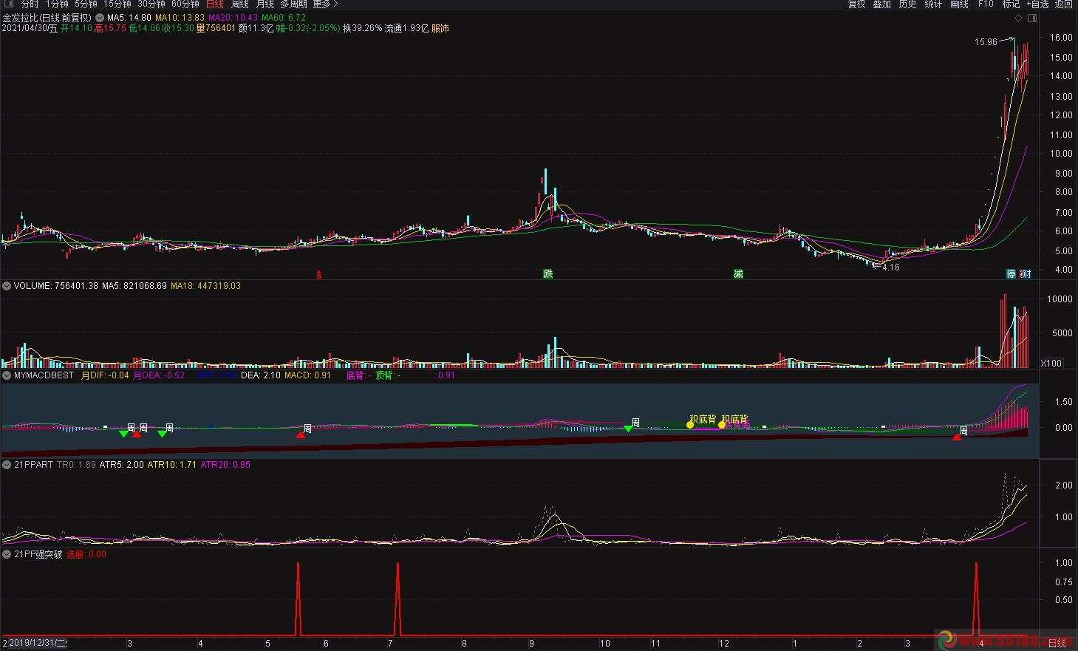Click the 财 info marker icon
Viewport: 1078px width, 651px height.
tap(1025, 274)
